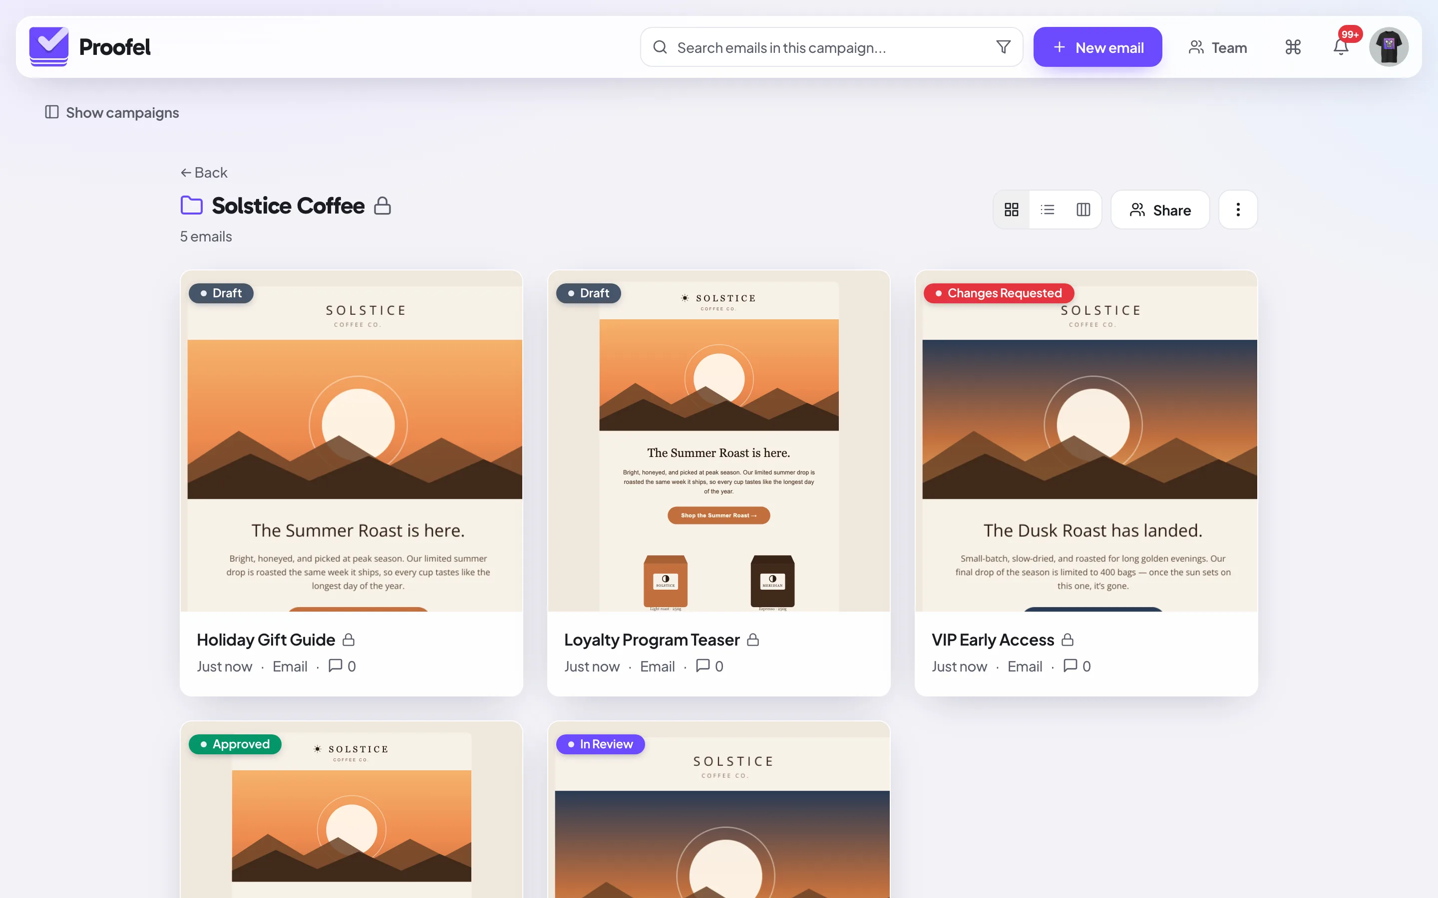The height and width of the screenshot is (898, 1438).
Task: Click lock icon next to Holiday Gift Guide
Action: pos(349,640)
